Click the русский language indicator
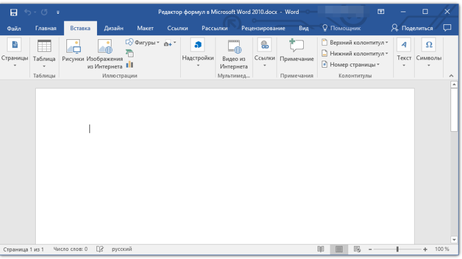This screenshot has width=462, height=259. point(122,249)
